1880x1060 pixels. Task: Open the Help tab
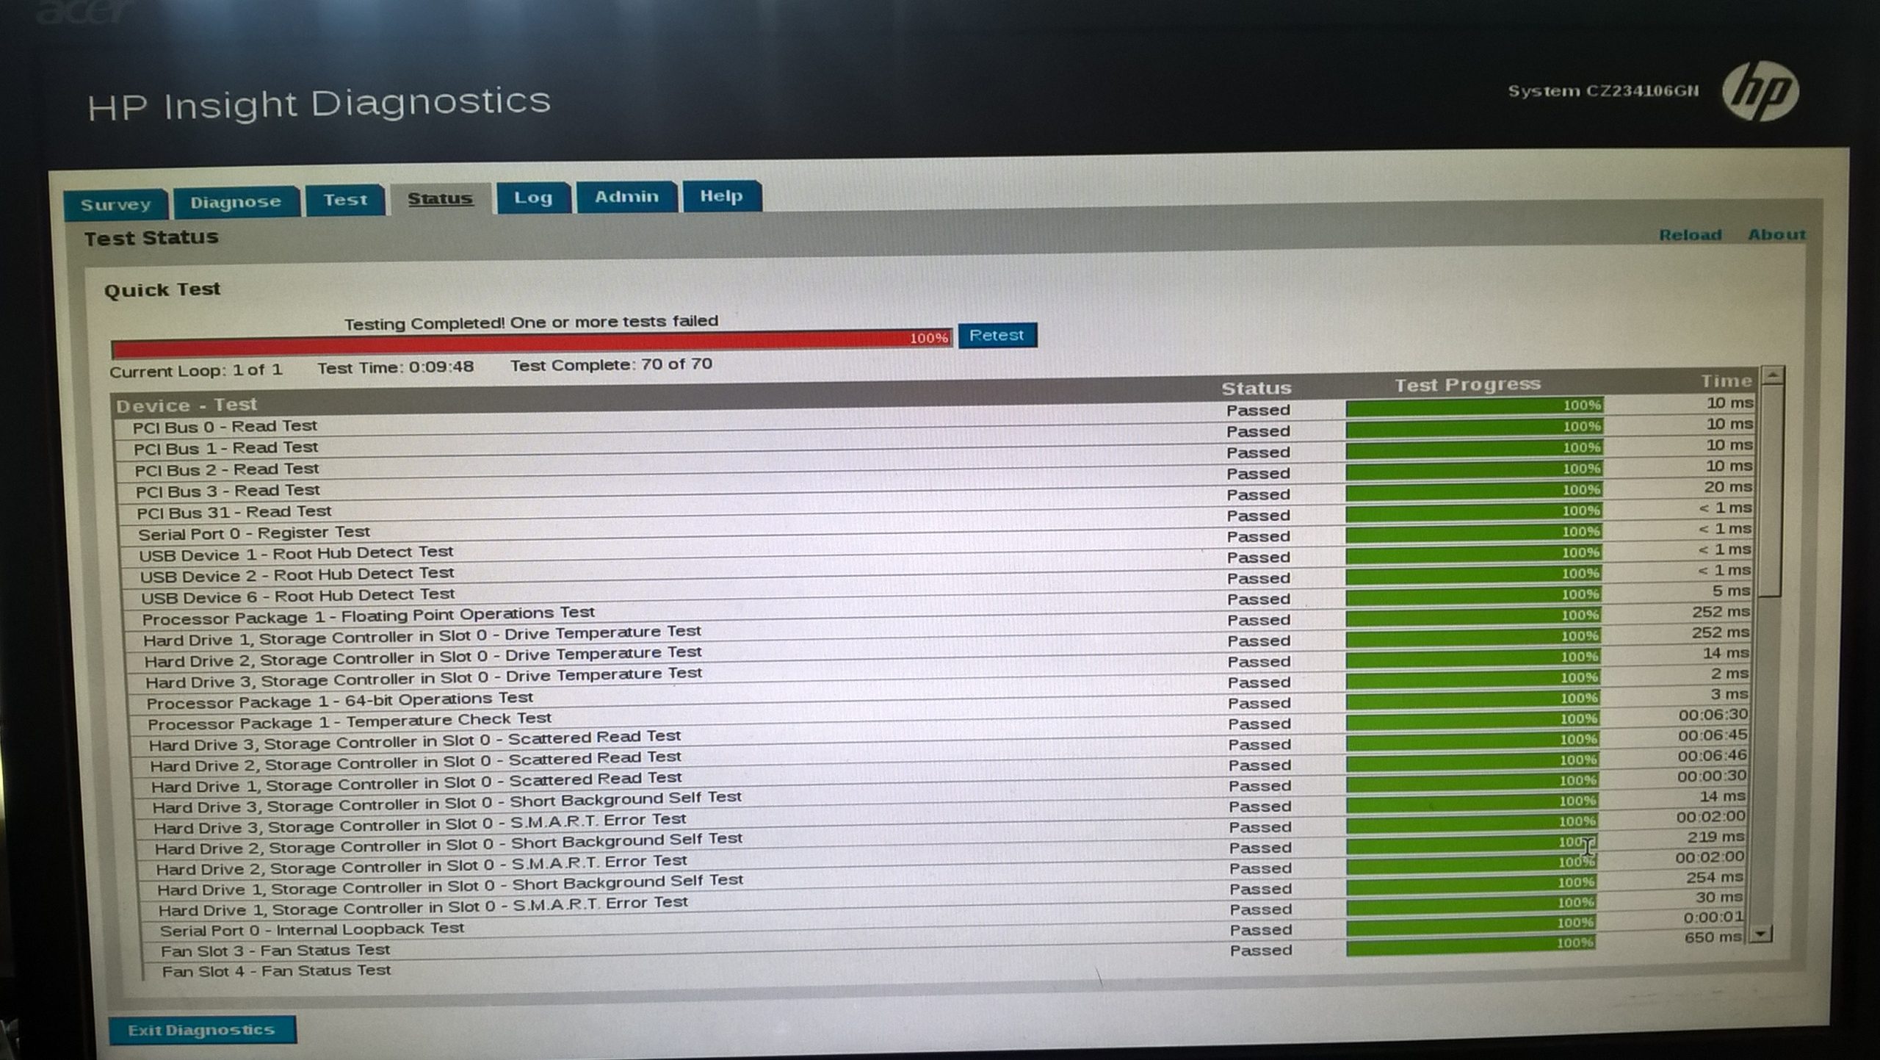pyautogui.click(x=720, y=195)
